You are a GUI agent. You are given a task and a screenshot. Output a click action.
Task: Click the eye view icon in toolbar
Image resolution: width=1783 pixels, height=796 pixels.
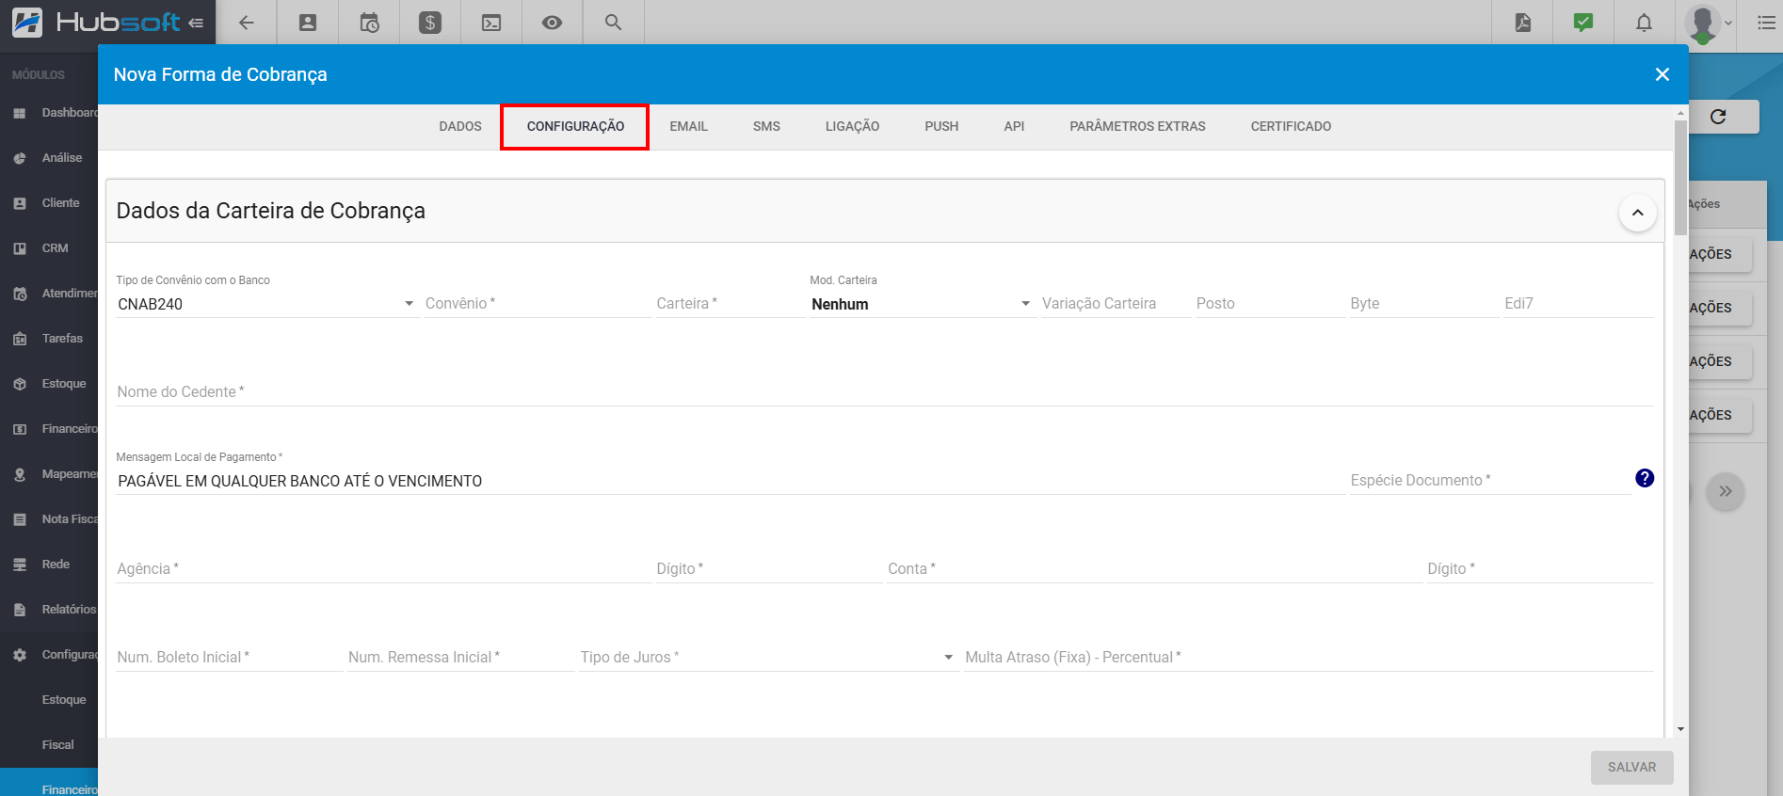coord(553,23)
